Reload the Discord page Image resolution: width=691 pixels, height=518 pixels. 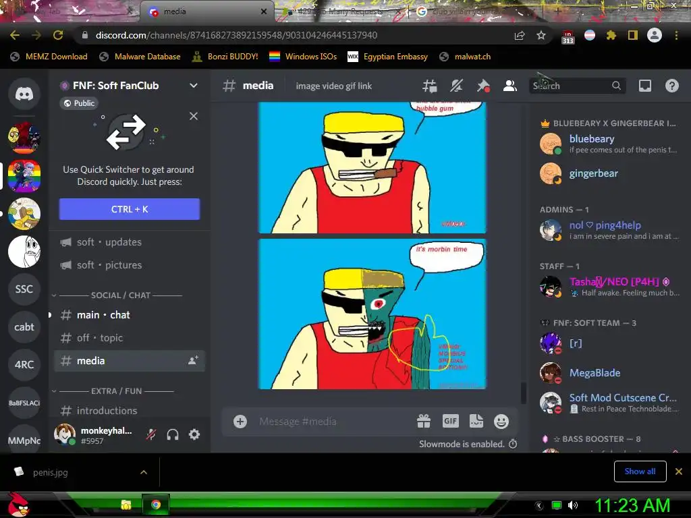(58, 35)
